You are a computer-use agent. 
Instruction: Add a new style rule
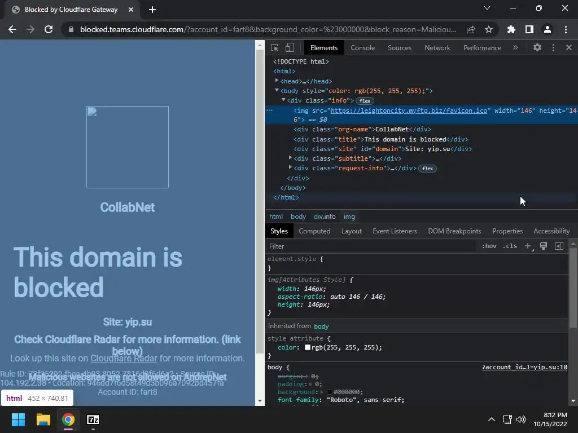(528, 246)
